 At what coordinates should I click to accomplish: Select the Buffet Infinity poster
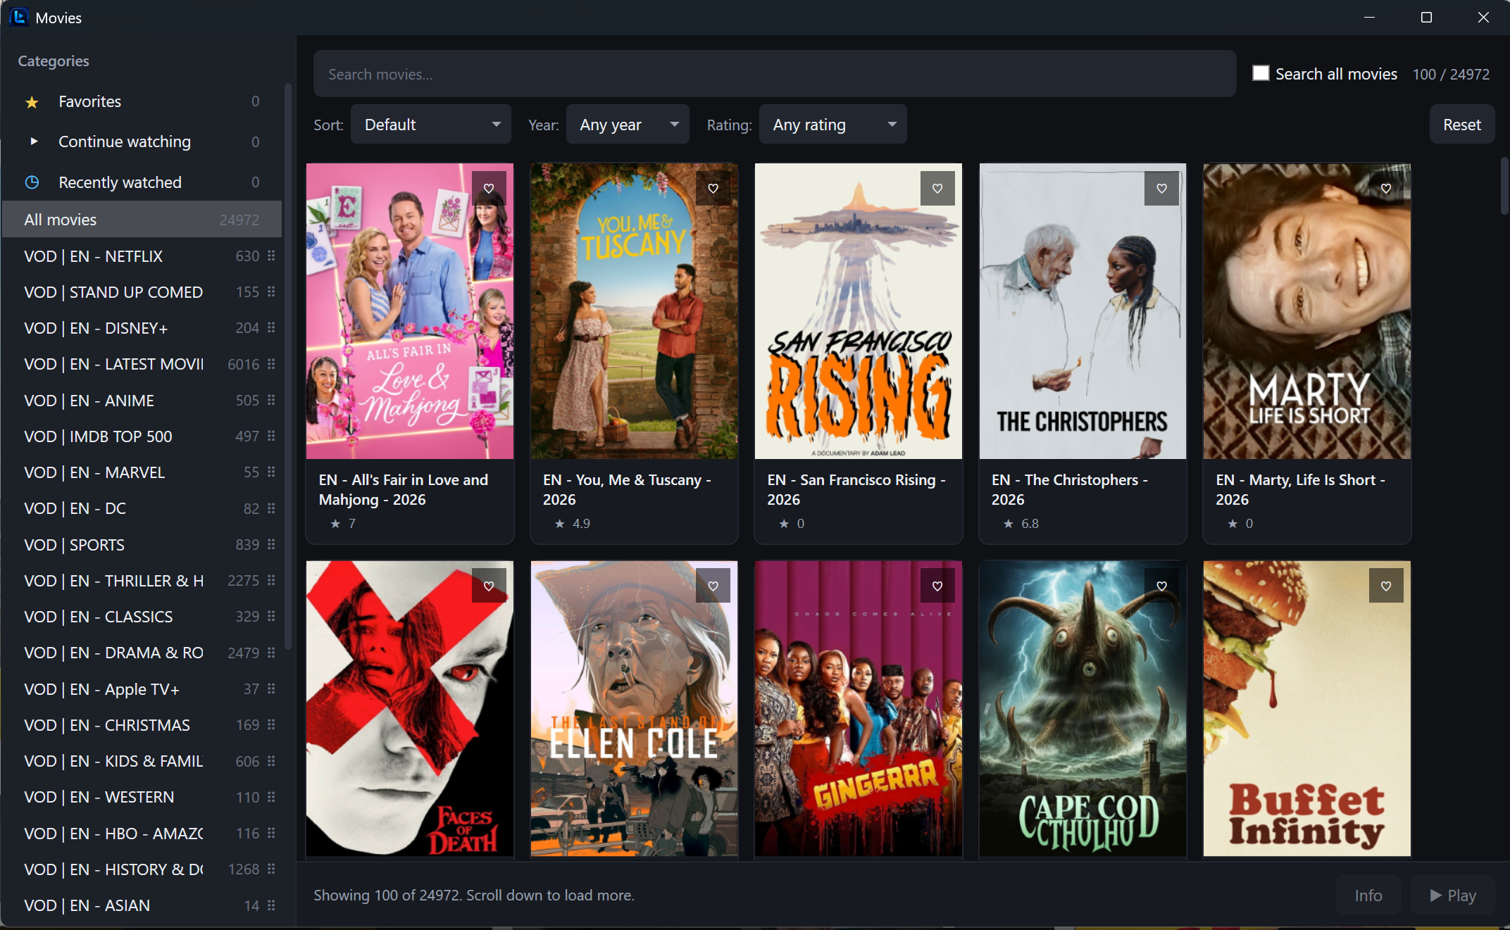pyautogui.click(x=1306, y=708)
